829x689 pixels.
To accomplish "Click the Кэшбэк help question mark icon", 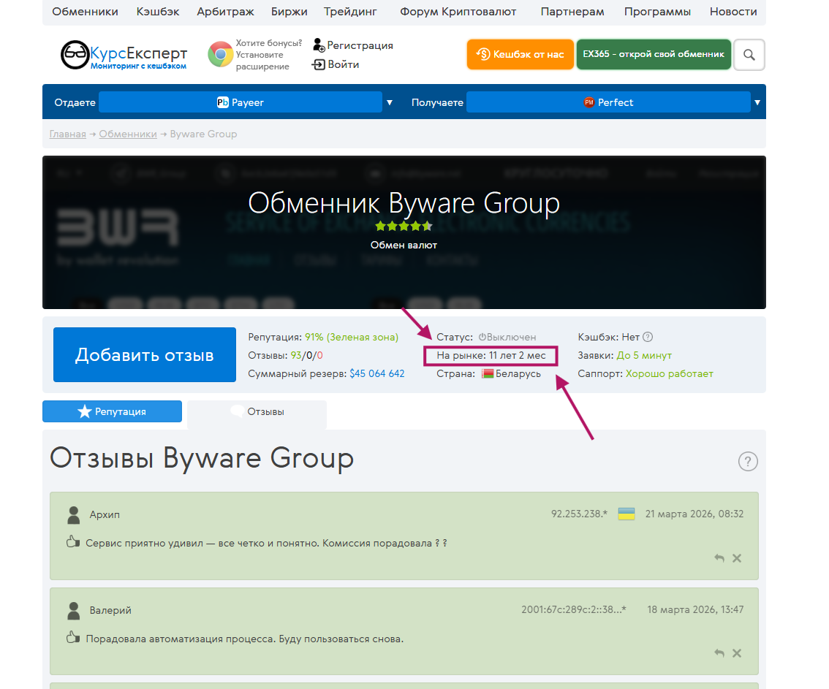I will coord(648,337).
